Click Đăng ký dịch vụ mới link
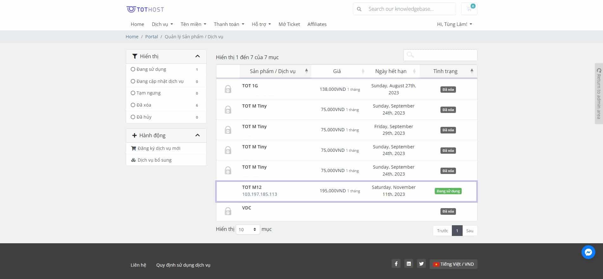Viewport: 603px width, 279px height. (x=159, y=148)
